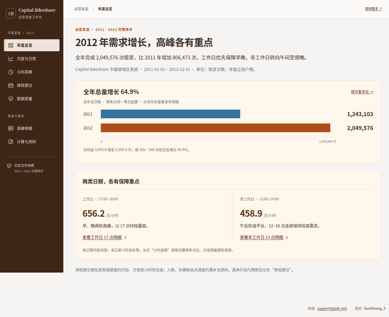Click the chevron after 查看非工作日 13 点明细
This screenshot has width=389, height=317.
coord(287,238)
